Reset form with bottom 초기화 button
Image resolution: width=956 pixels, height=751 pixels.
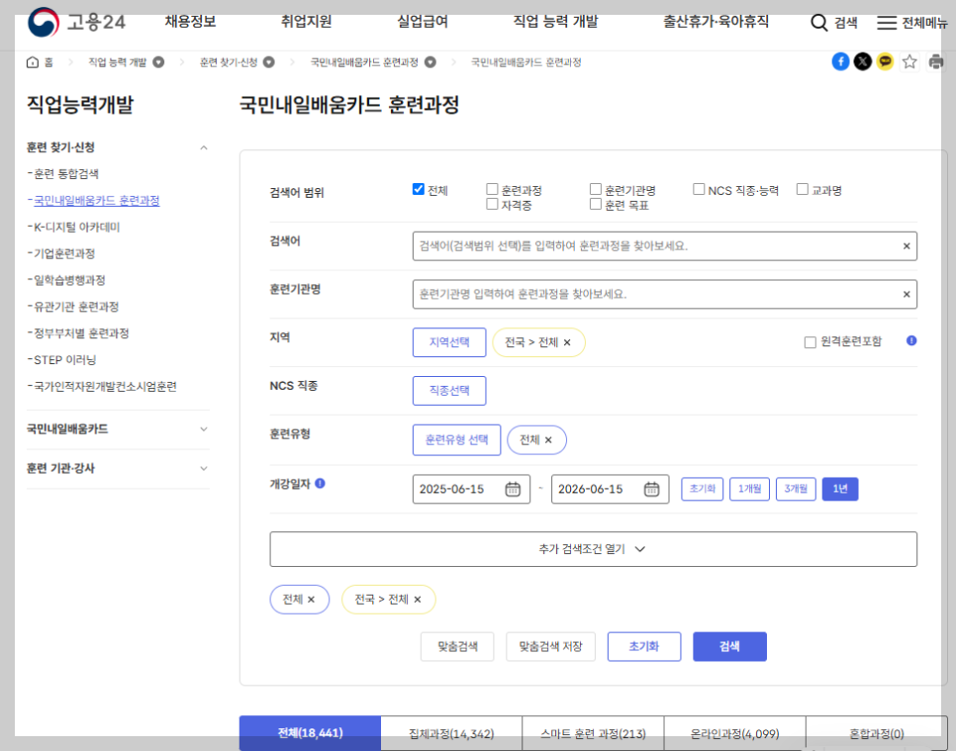[x=644, y=647]
